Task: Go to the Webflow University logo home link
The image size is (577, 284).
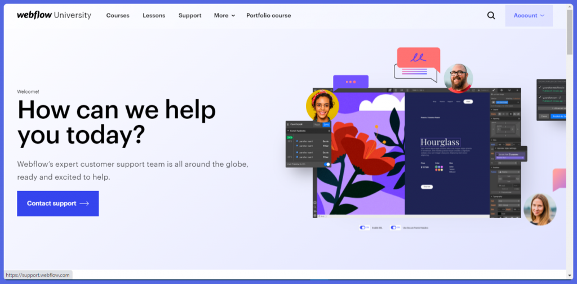Action: click(x=54, y=15)
